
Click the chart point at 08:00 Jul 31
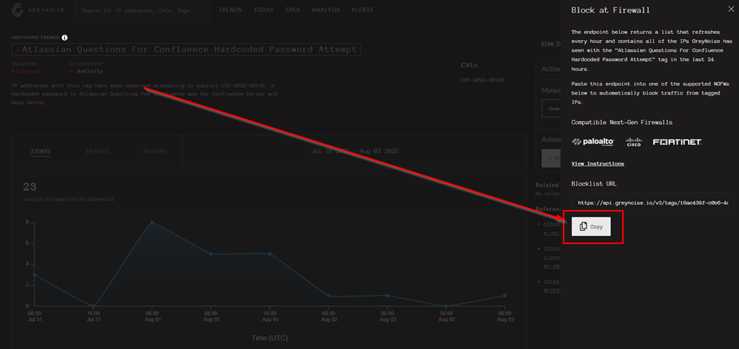pos(35,274)
